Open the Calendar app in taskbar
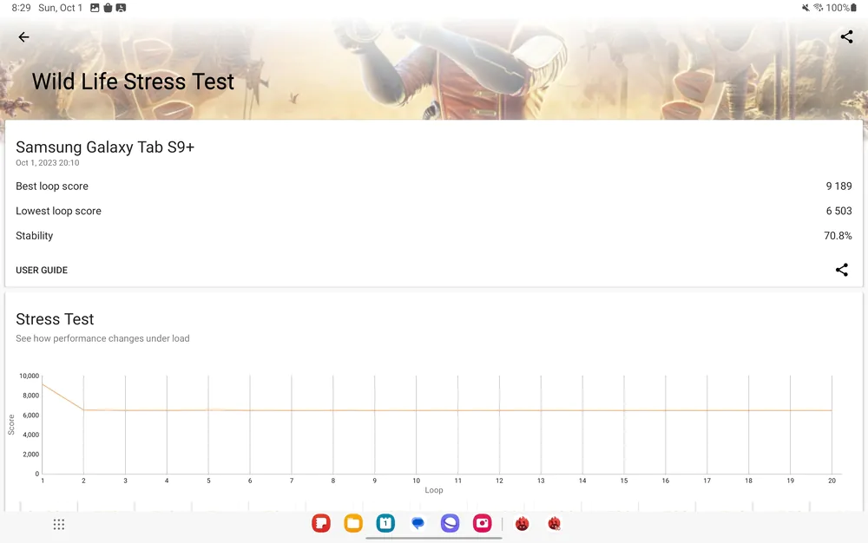868x543 pixels. point(385,523)
